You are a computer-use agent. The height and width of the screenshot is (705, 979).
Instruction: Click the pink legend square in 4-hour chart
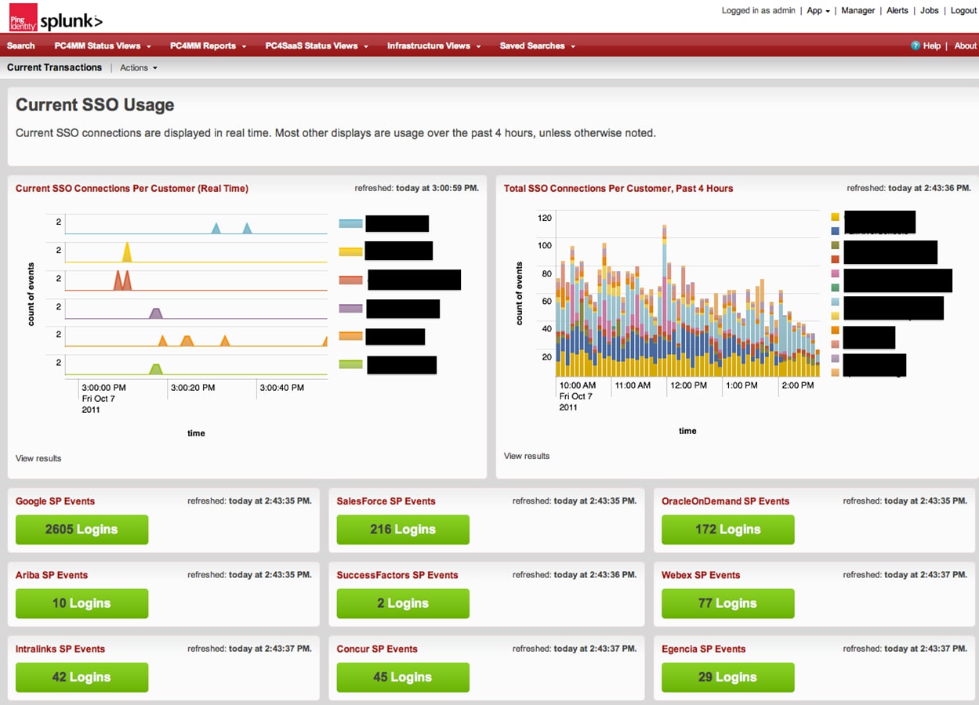(835, 273)
